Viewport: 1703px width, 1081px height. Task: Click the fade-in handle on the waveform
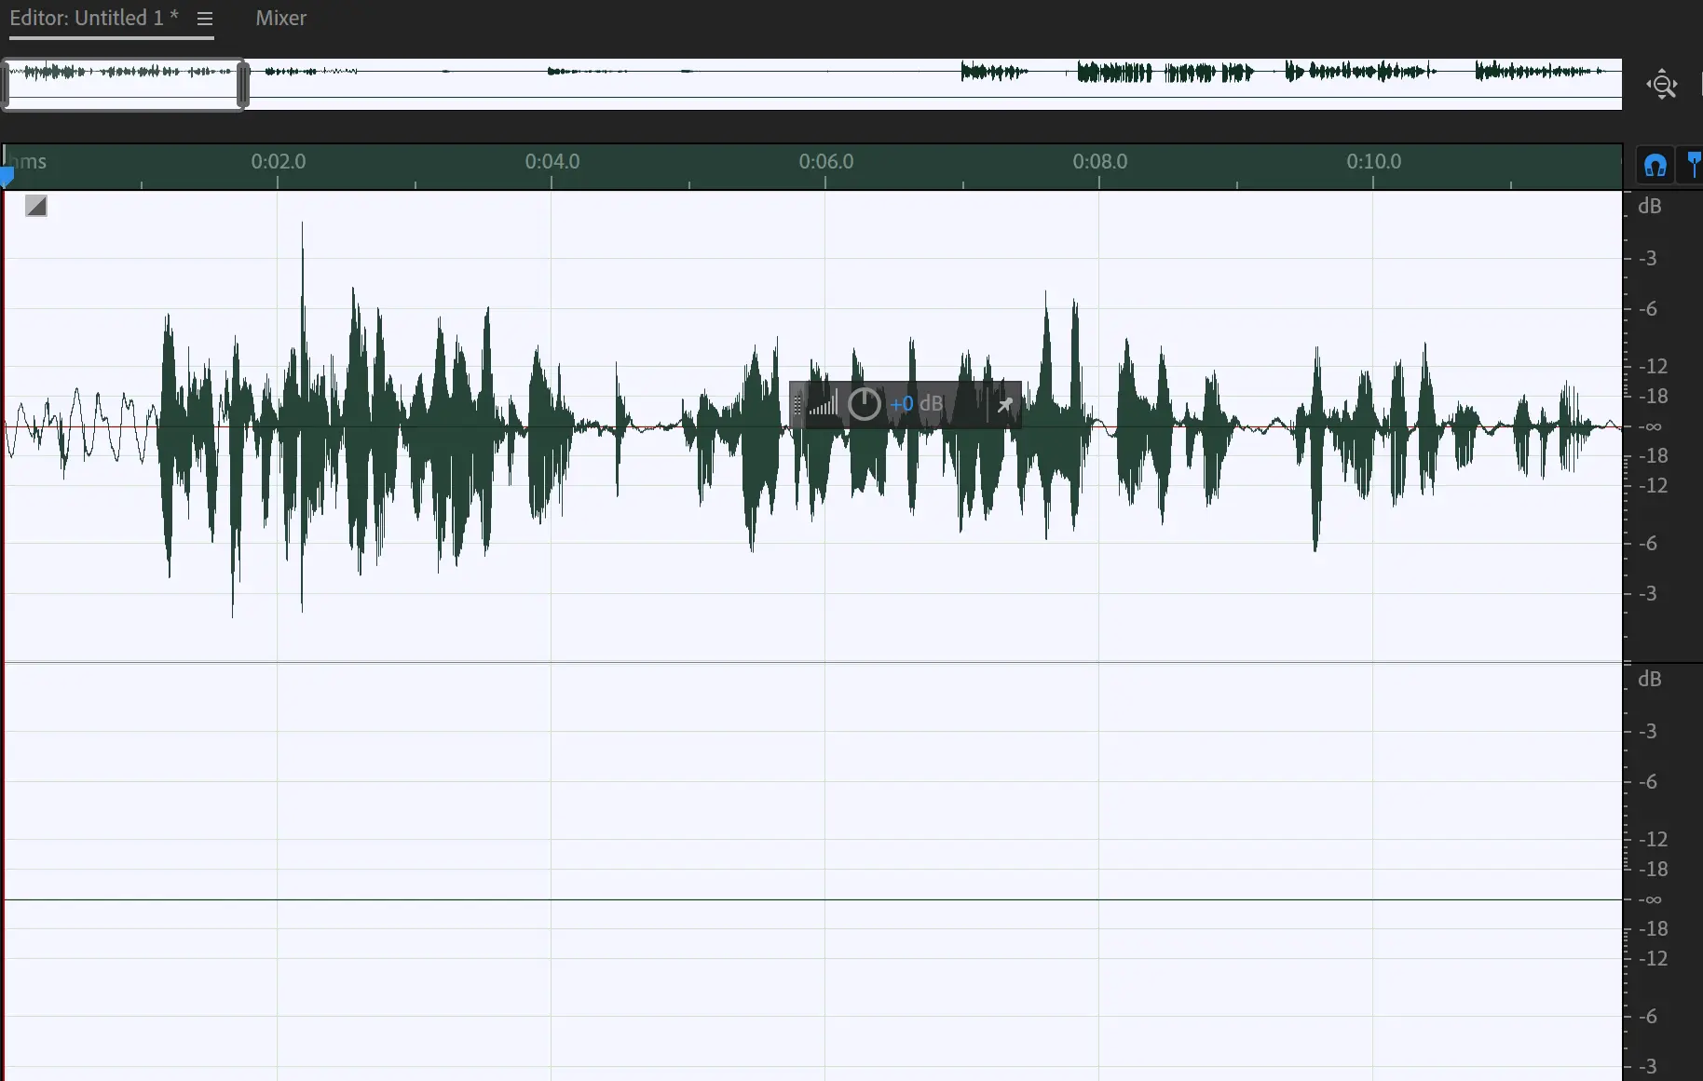click(36, 206)
